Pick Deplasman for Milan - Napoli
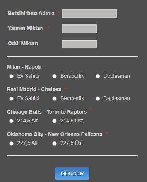This screenshot has height=182, width=147. [98, 76]
